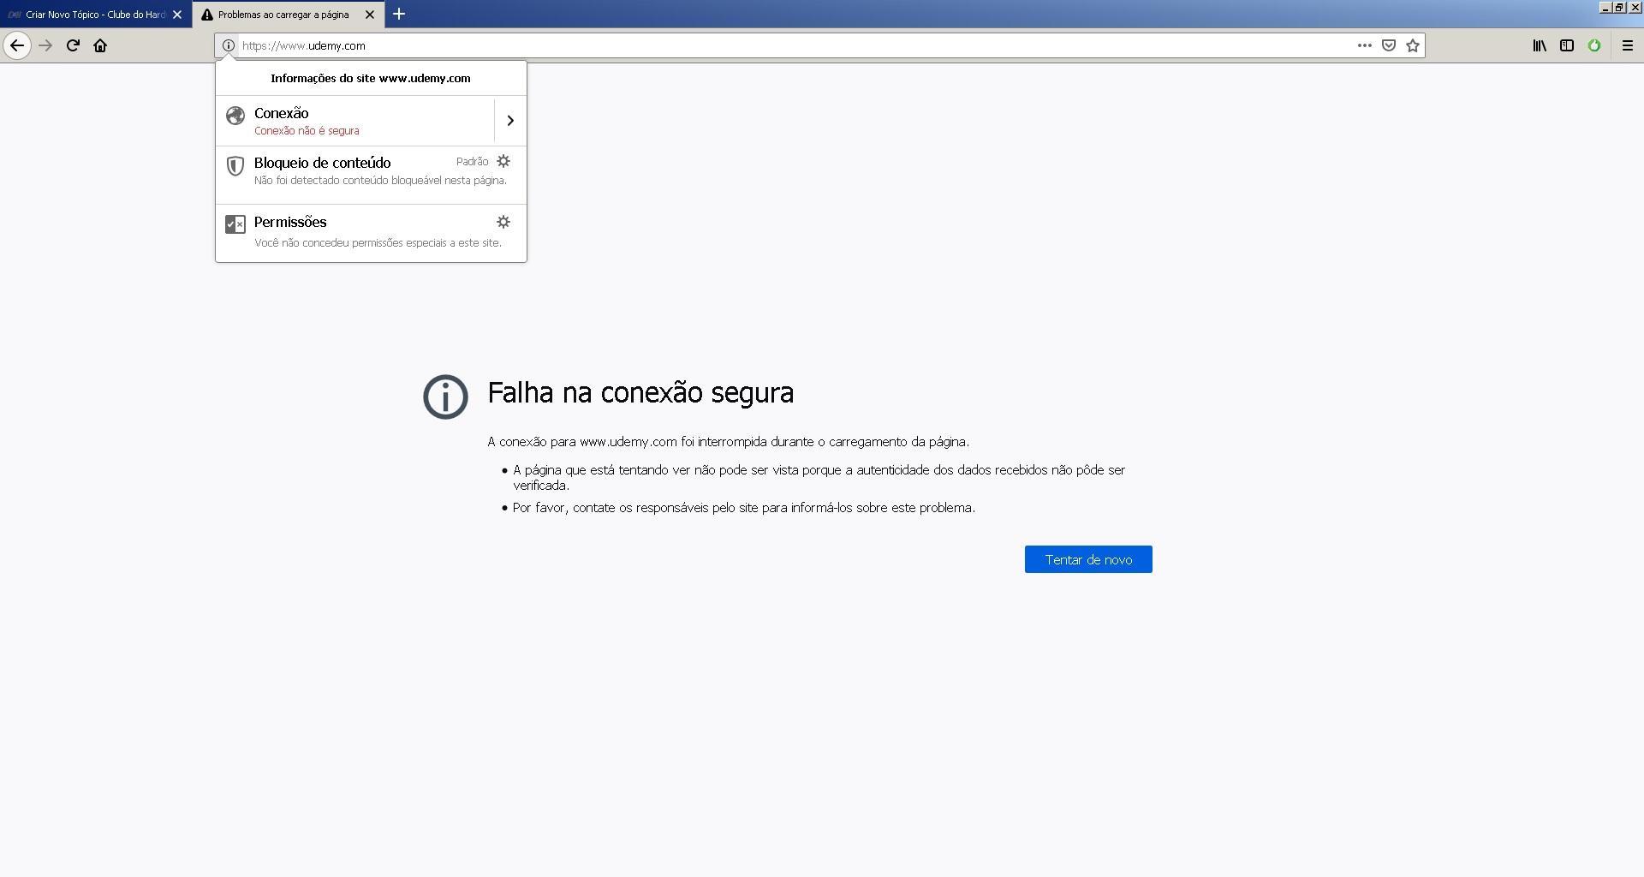Click the Bloqueio de conteúdo shield icon
1644x877 pixels.
tap(235, 166)
